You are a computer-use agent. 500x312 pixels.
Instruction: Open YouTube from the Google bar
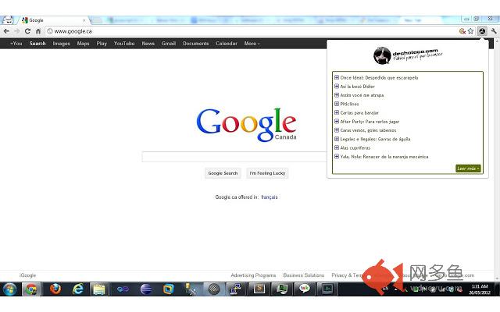pyautogui.click(x=124, y=44)
